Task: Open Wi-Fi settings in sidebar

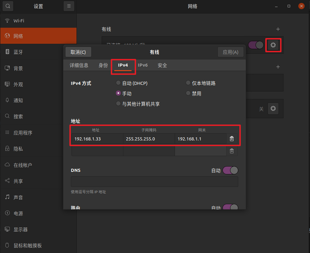Action: pos(38,21)
